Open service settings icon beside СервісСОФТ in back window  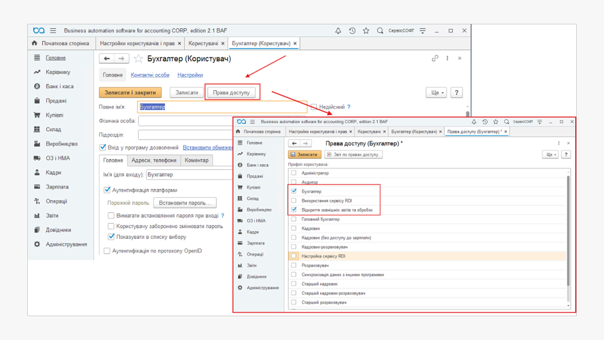pos(422,31)
